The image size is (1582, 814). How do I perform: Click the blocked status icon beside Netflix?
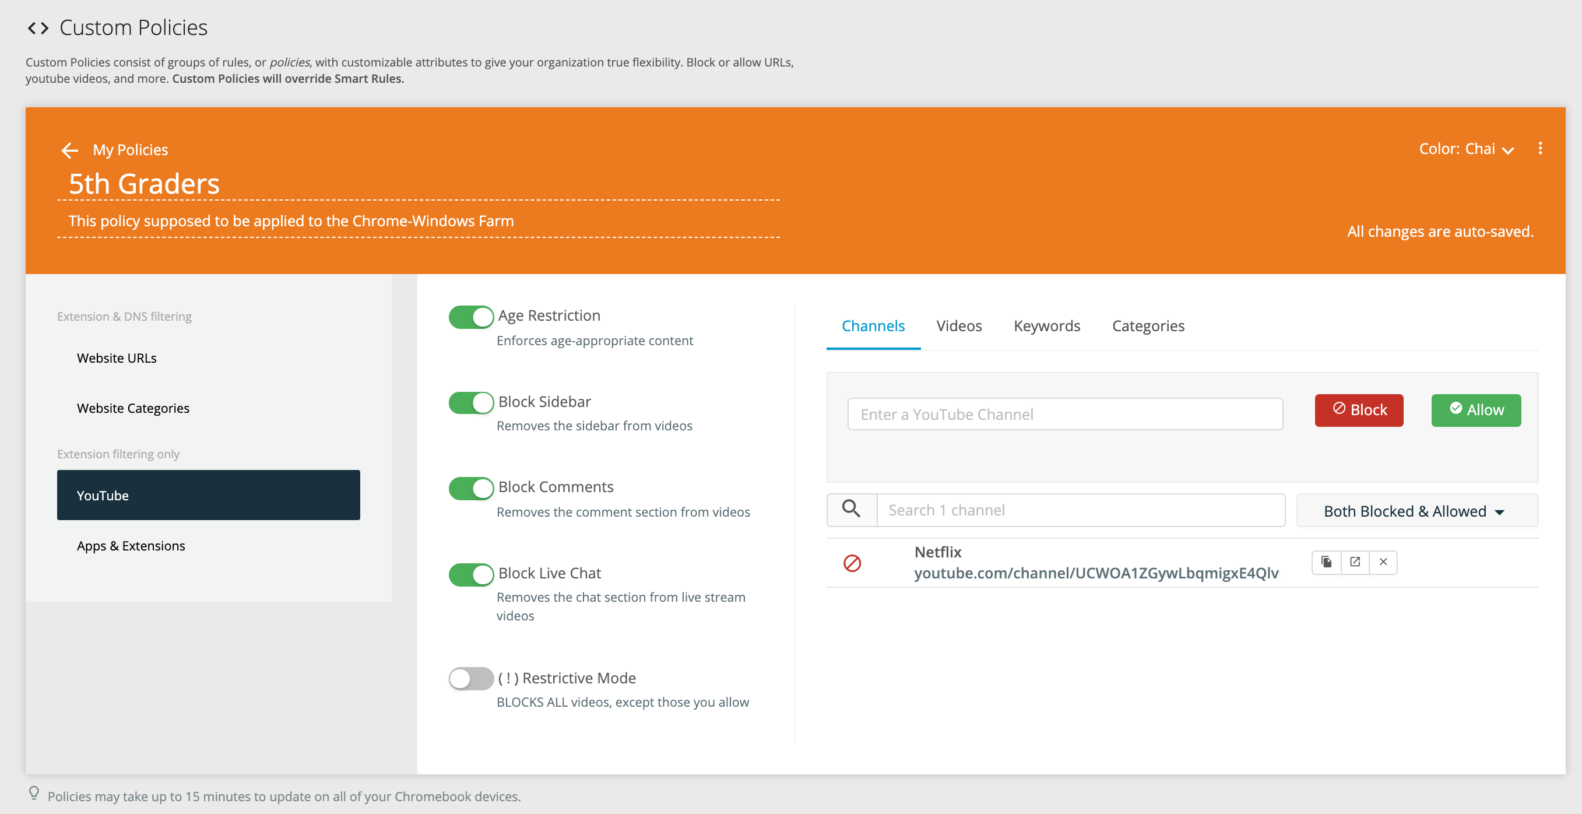click(852, 563)
